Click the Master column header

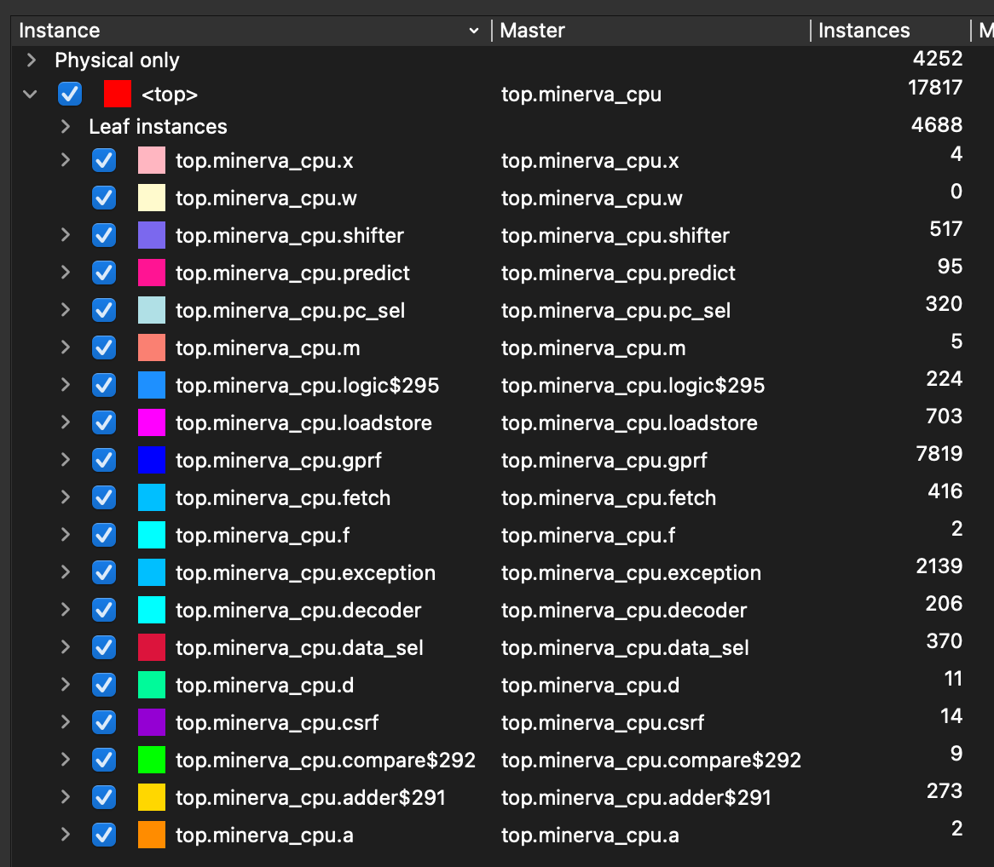[x=648, y=31]
